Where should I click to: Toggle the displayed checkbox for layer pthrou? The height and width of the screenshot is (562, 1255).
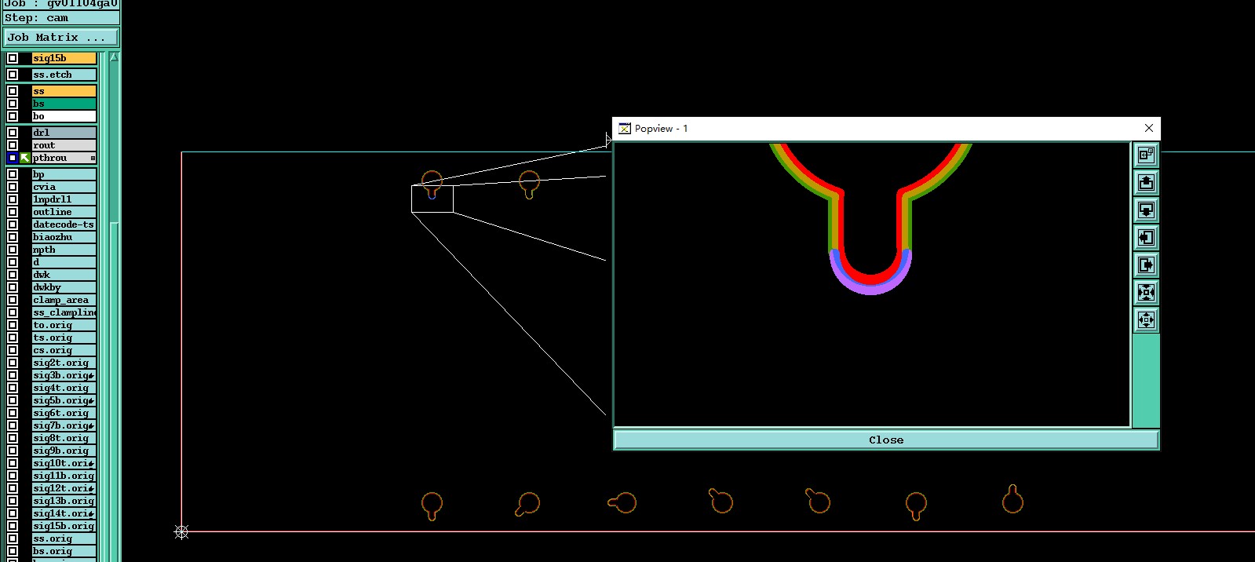(x=13, y=158)
